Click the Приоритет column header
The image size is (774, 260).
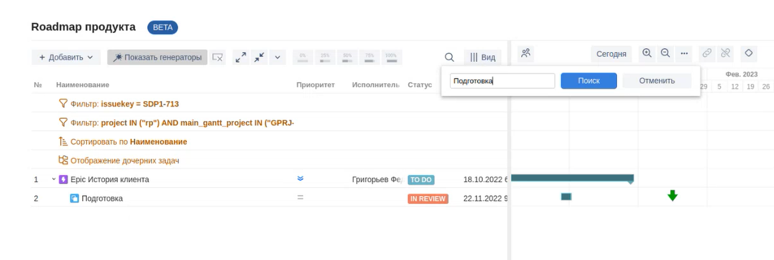tap(315, 85)
